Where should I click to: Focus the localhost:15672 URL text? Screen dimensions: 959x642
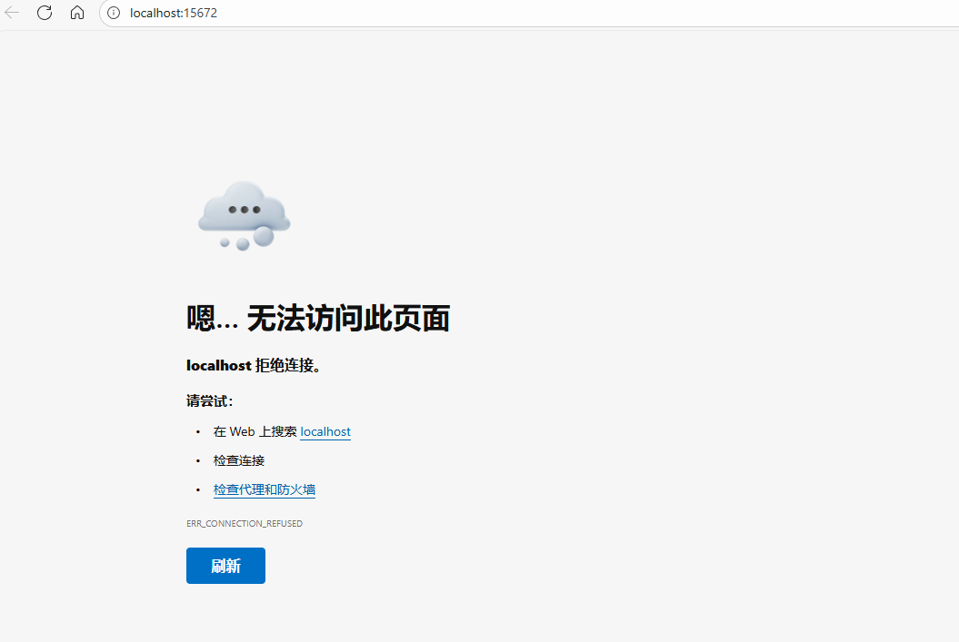click(x=174, y=13)
